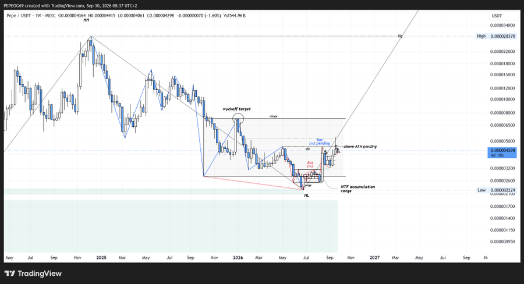Screen dimensions: 524x284
Task: Click the 0.000018000 price axis label
Action: point(502,63)
